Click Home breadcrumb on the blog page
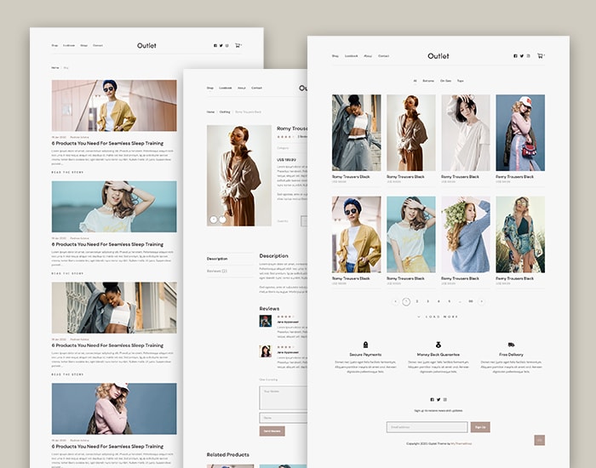 [55, 67]
